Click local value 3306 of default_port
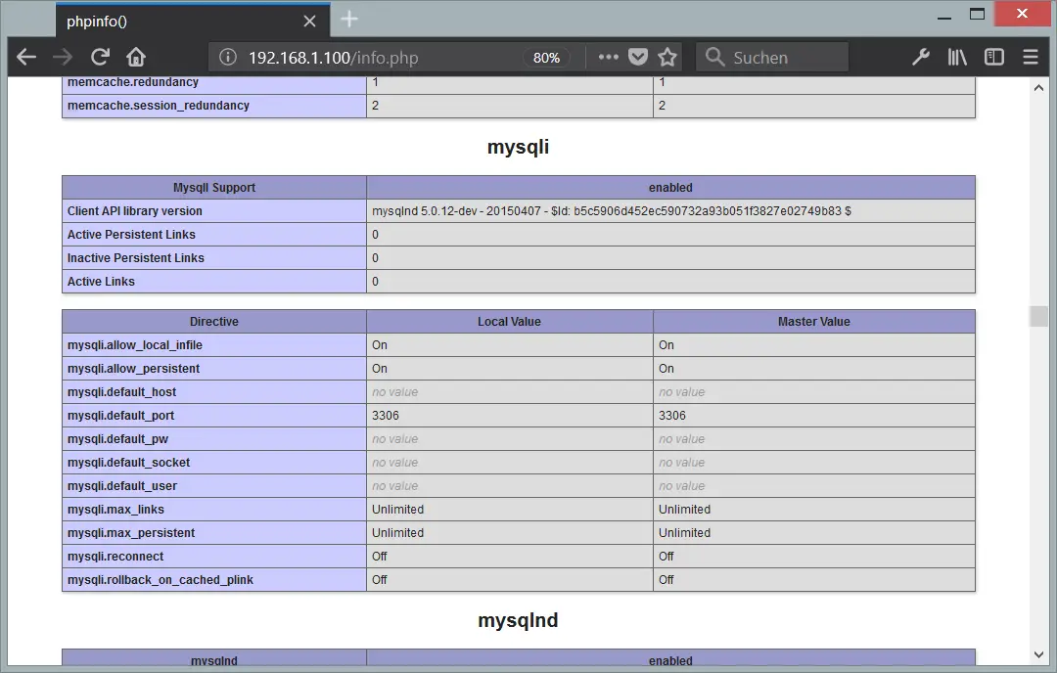This screenshot has width=1057, height=673. [x=386, y=416]
